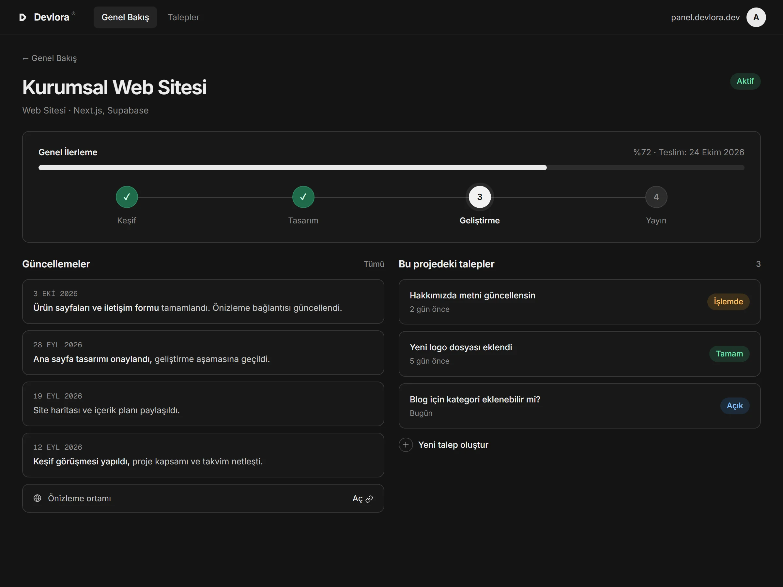
Task: Click the Genel İlerleme progress bar
Action: [391, 168]
